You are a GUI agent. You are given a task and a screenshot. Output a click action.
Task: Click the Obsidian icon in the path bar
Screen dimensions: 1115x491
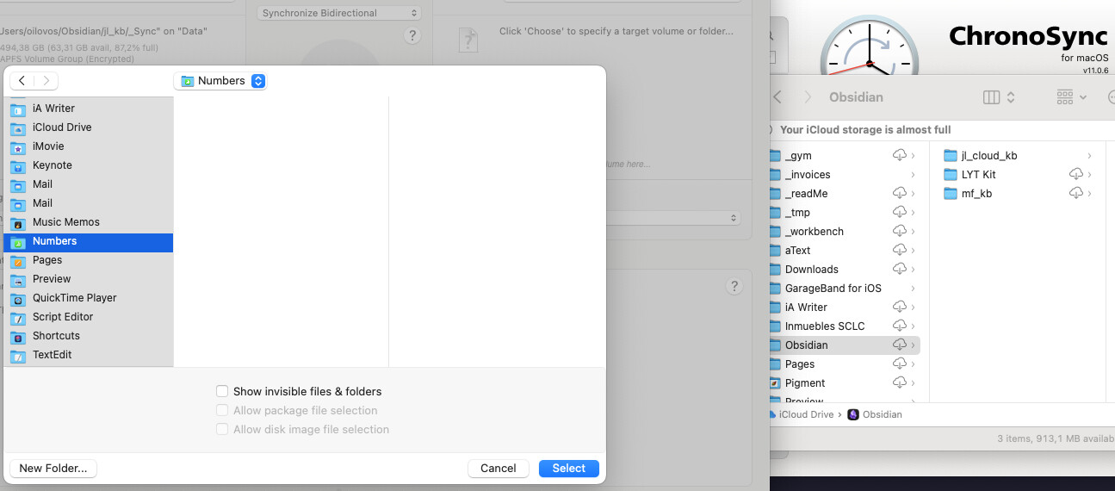[x=853, y=414]
